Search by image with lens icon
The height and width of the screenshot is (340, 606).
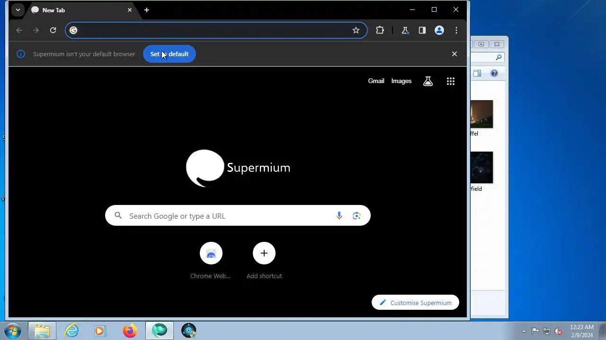coord(356,216)
